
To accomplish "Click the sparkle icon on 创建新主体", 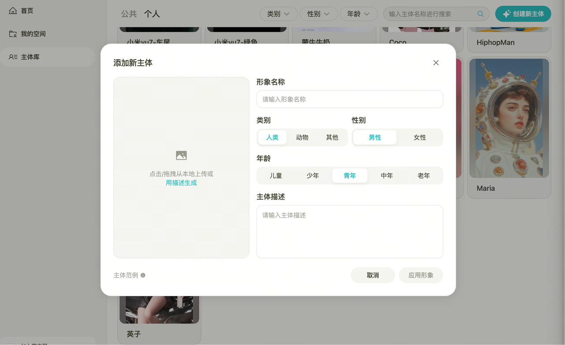I will (506, 14).
